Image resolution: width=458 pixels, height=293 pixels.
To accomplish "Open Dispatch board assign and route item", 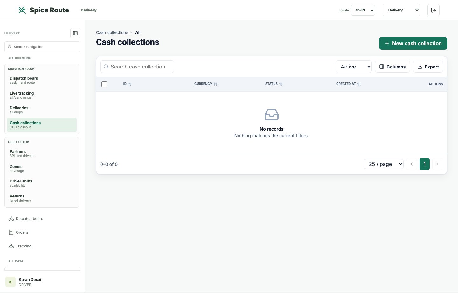I will tap(42, 80).
